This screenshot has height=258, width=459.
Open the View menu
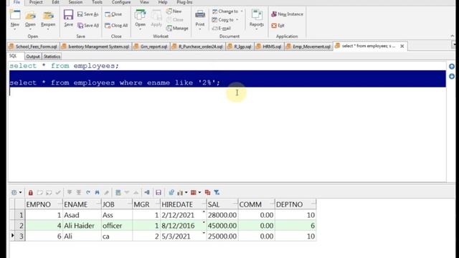click(x=144, y=2)
